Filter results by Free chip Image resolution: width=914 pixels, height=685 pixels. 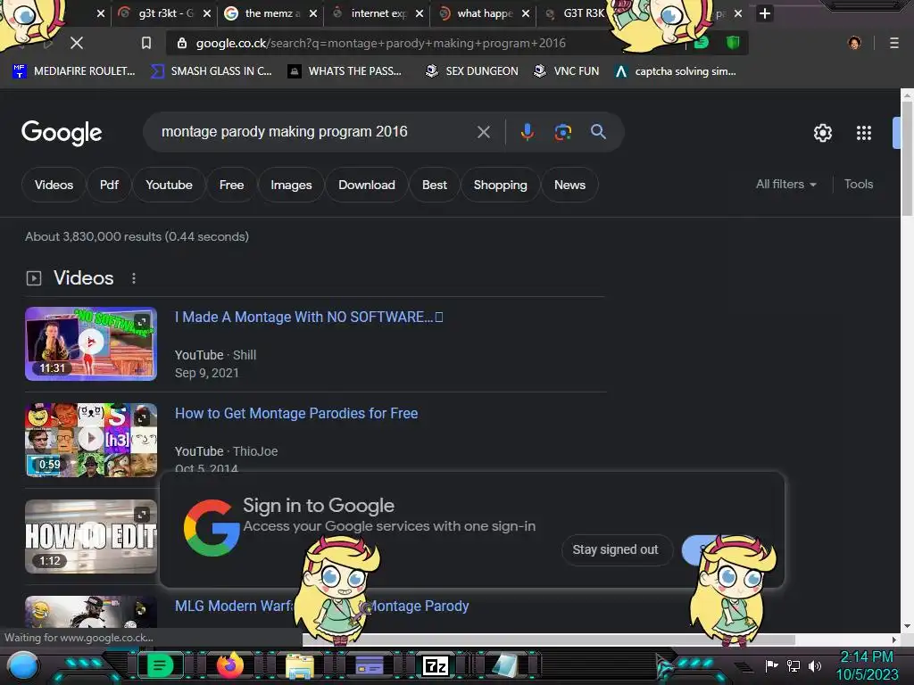tap(231, 185)
